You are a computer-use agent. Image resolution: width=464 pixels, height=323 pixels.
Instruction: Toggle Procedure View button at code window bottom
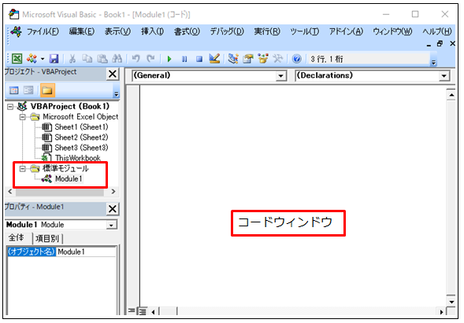point(132,311)
